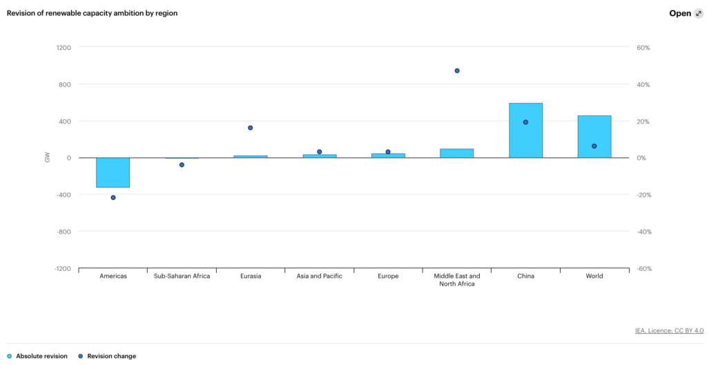707x365 pixels.
Task: Click the Absolute revision light blue legend dot
Action: click(x=9, y=356)
